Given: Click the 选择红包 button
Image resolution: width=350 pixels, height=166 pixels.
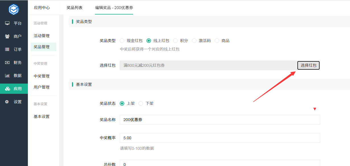Looking at the screenshot, I should click(308, 65).
